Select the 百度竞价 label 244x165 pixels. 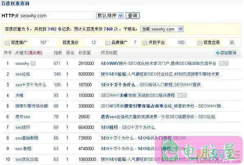coord(70,42)
